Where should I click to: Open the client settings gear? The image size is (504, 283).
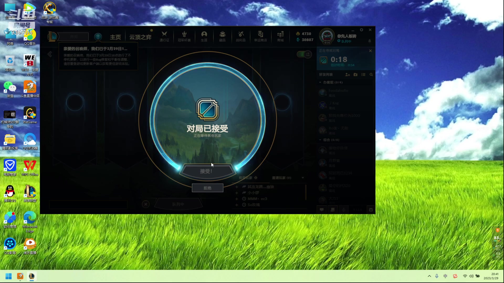361,30
